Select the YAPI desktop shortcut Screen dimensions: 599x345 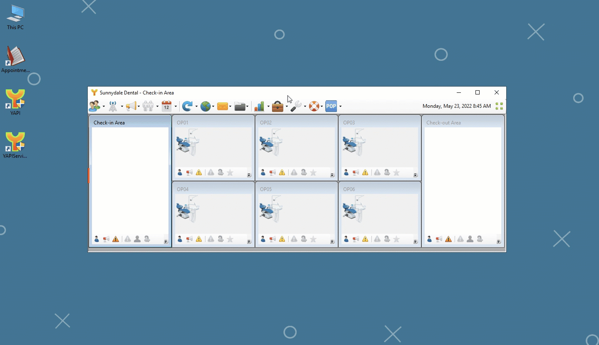point(15,102)
